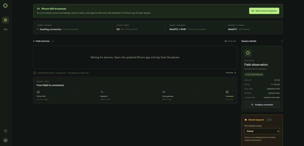The width and height of the screenshot is (304, 146).
Task: Open the grid dashboard view in the sidebar
Action: click(x=5, y=20)
